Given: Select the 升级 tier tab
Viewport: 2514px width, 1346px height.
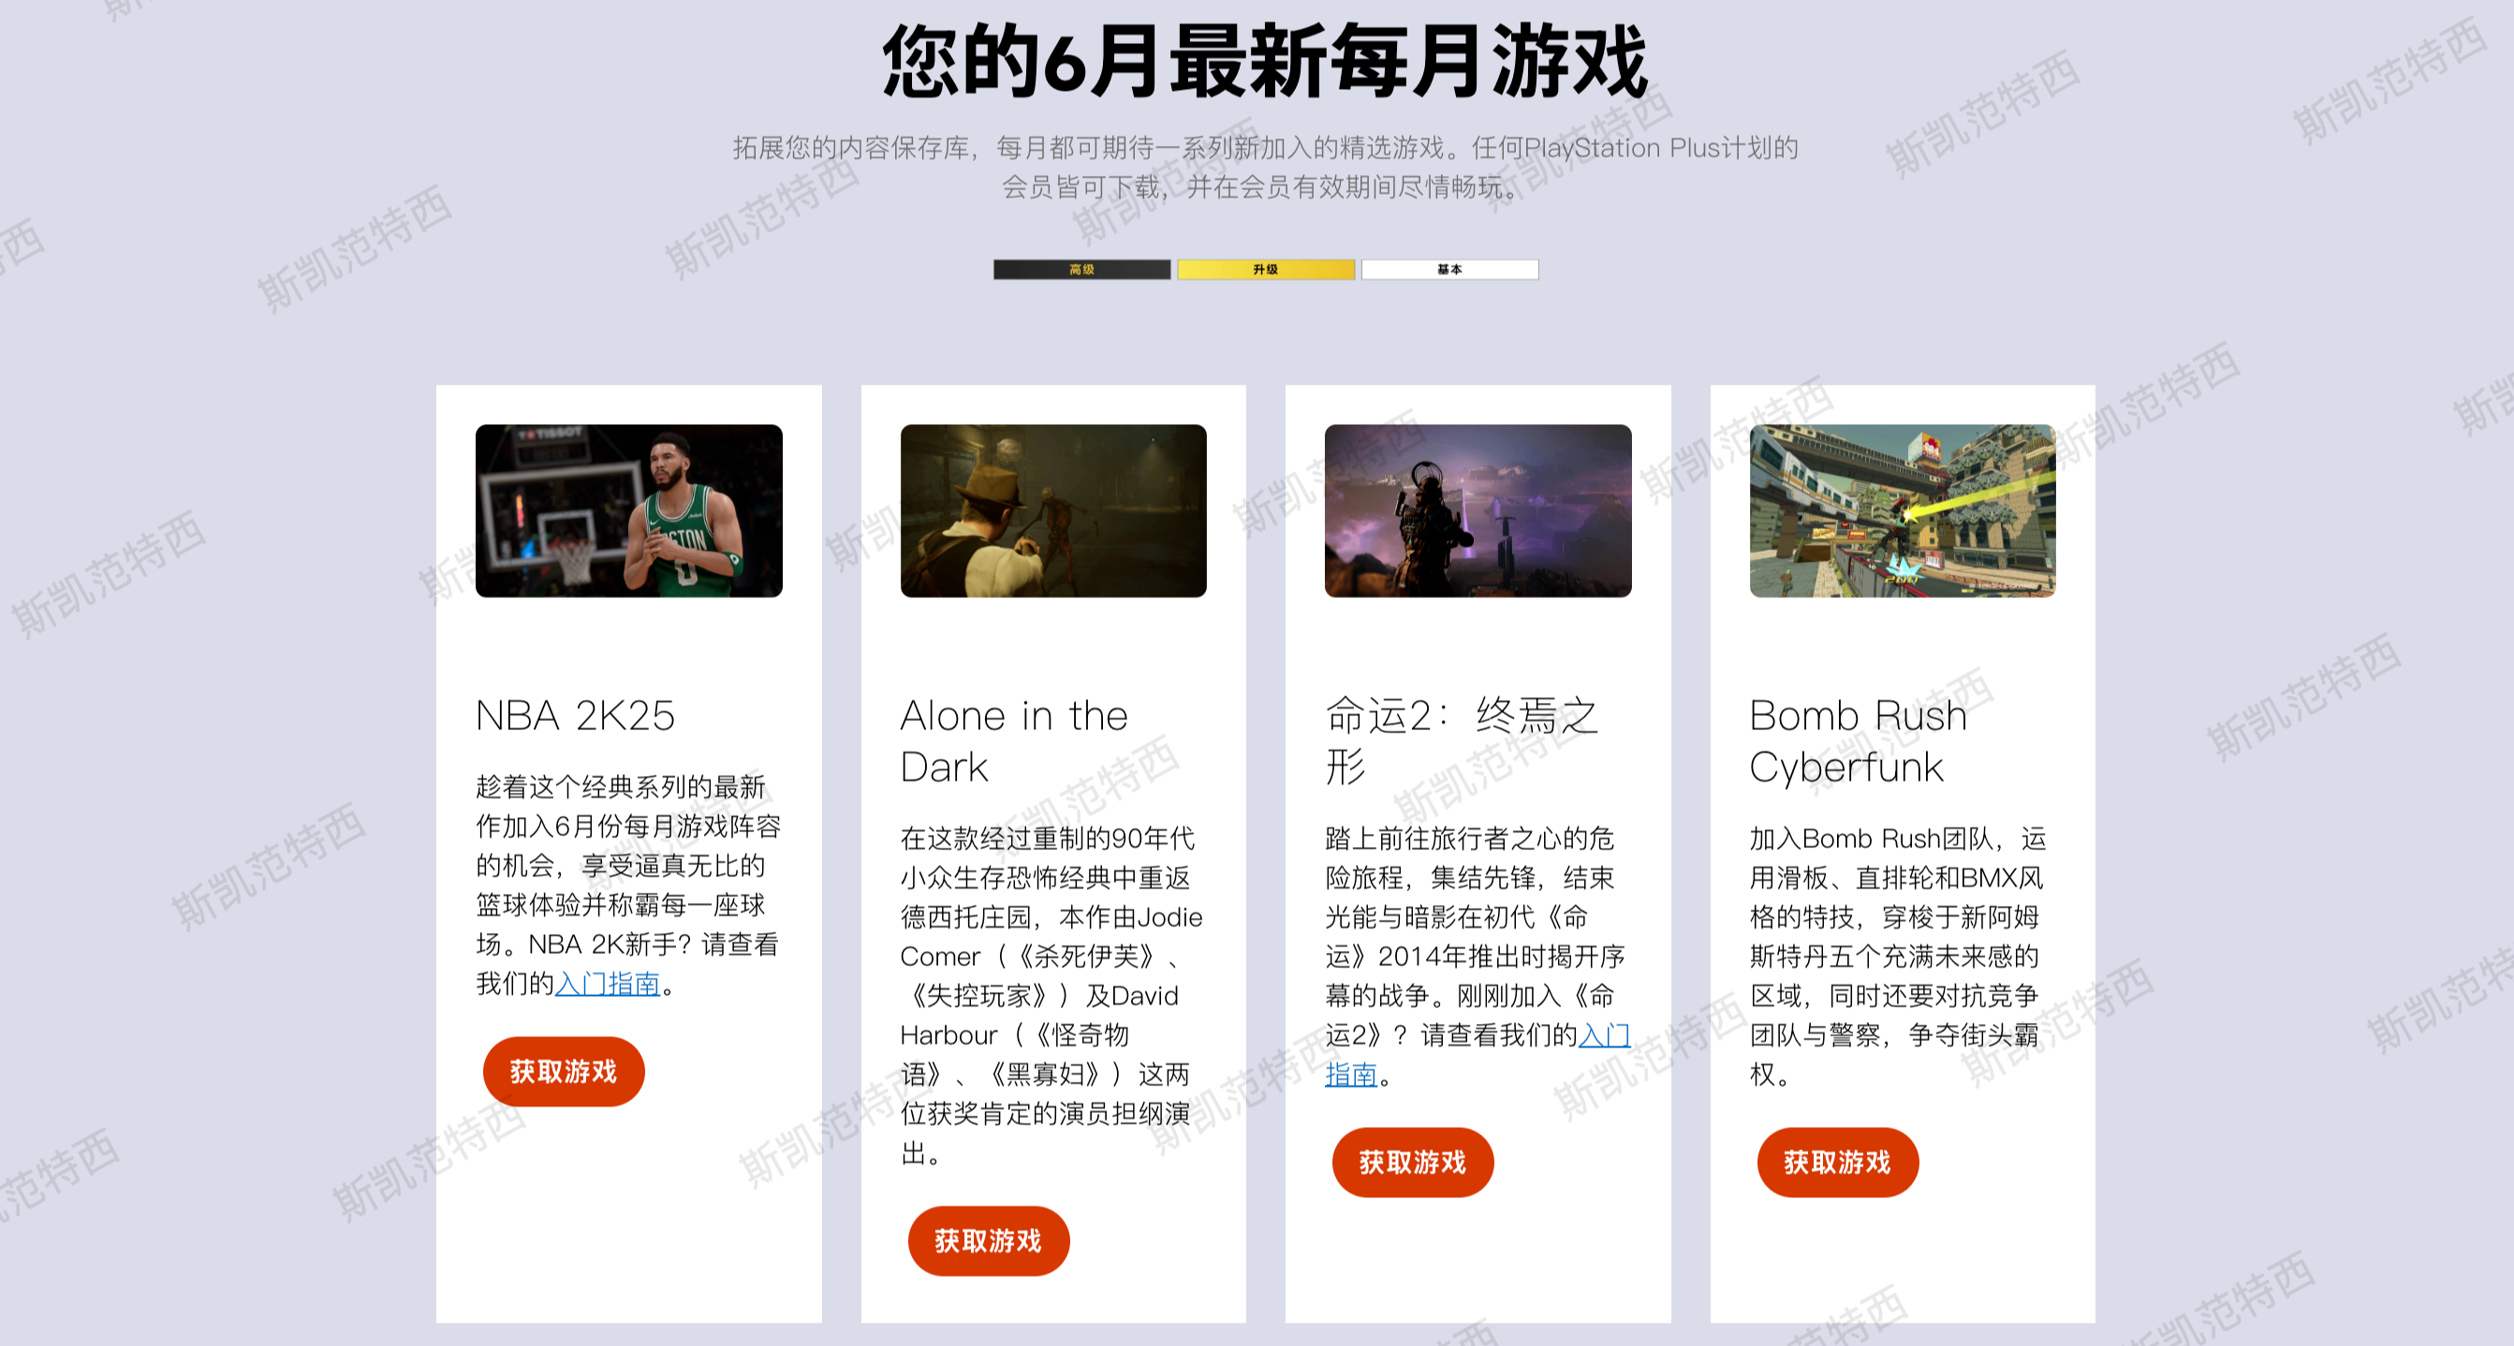Looking at the screenshot, I should point(1266,270).
